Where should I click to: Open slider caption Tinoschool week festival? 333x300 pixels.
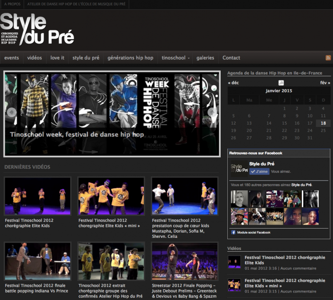(x=77, y=134)
